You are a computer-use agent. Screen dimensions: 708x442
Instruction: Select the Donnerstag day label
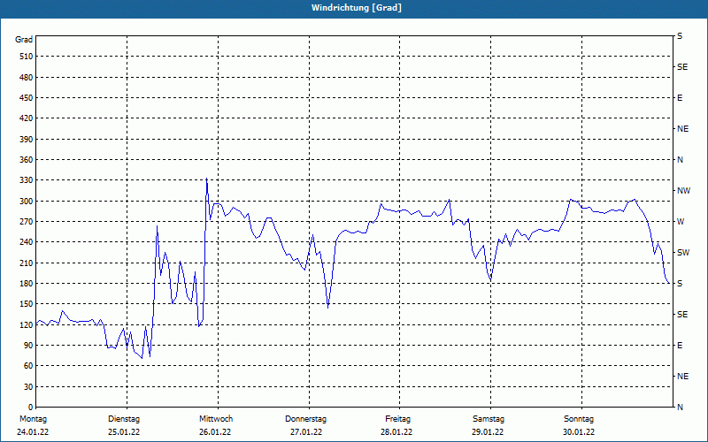305,419
